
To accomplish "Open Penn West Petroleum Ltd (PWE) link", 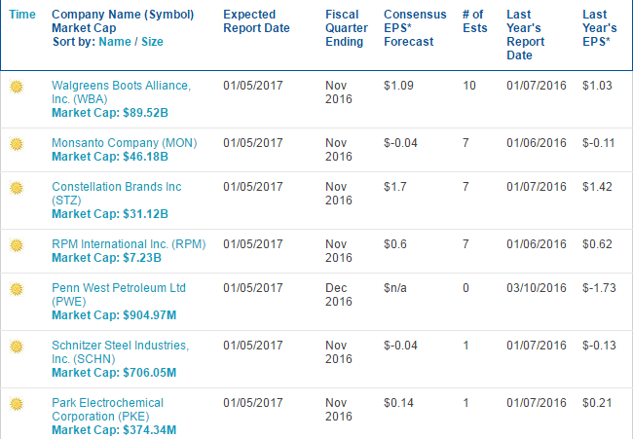I will (119, 295).
